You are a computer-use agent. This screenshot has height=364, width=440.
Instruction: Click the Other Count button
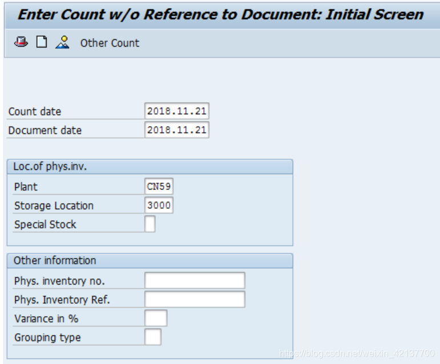[110, 43]
